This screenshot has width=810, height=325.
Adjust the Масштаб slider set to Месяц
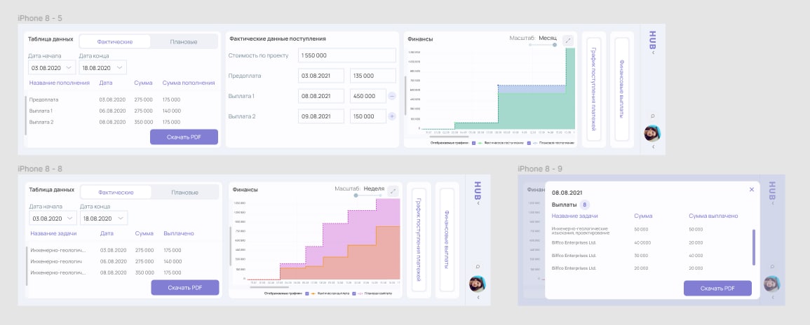click(x=542, y=45)
